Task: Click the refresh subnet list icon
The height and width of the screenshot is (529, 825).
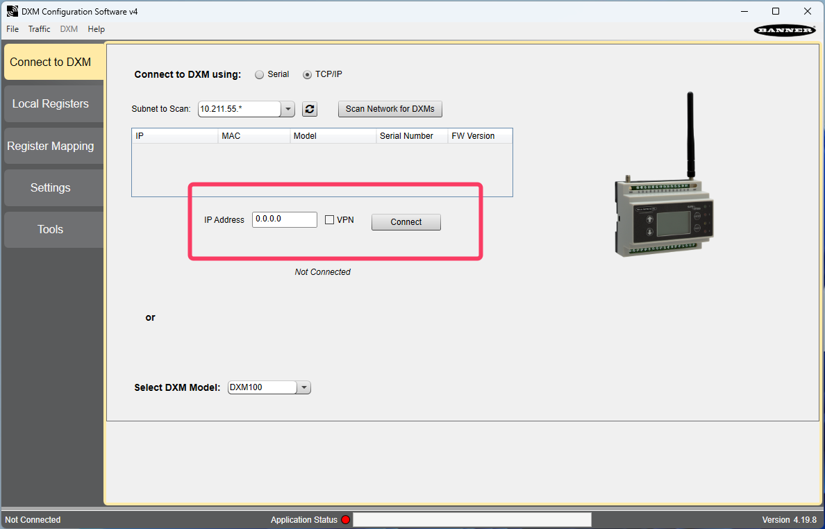Action: (310, 109)
